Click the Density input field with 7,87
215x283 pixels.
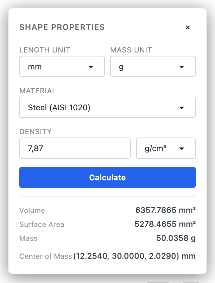pyautogui.click(x=75, y=148)
